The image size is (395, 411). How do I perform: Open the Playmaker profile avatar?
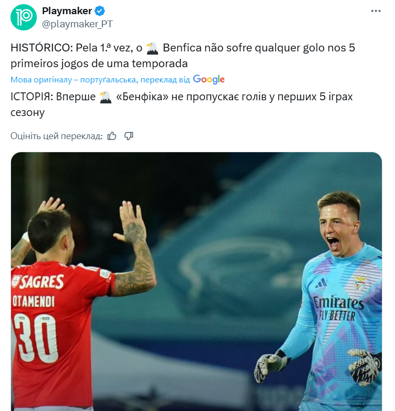pyautogui.click(x=23, y=17)
